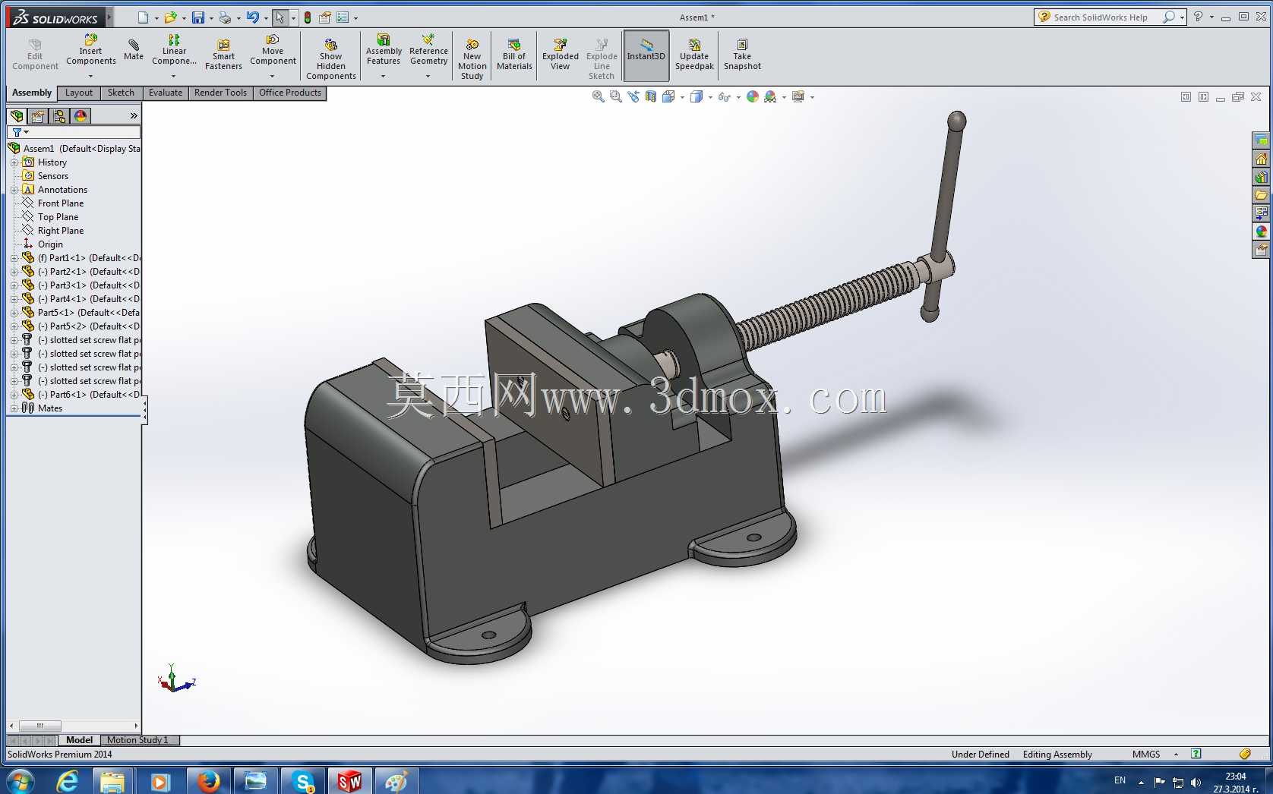The height and width of the screenshot is (794, 1273).
Task: Switch to the Office Products tab
Action: coord(290,93)
